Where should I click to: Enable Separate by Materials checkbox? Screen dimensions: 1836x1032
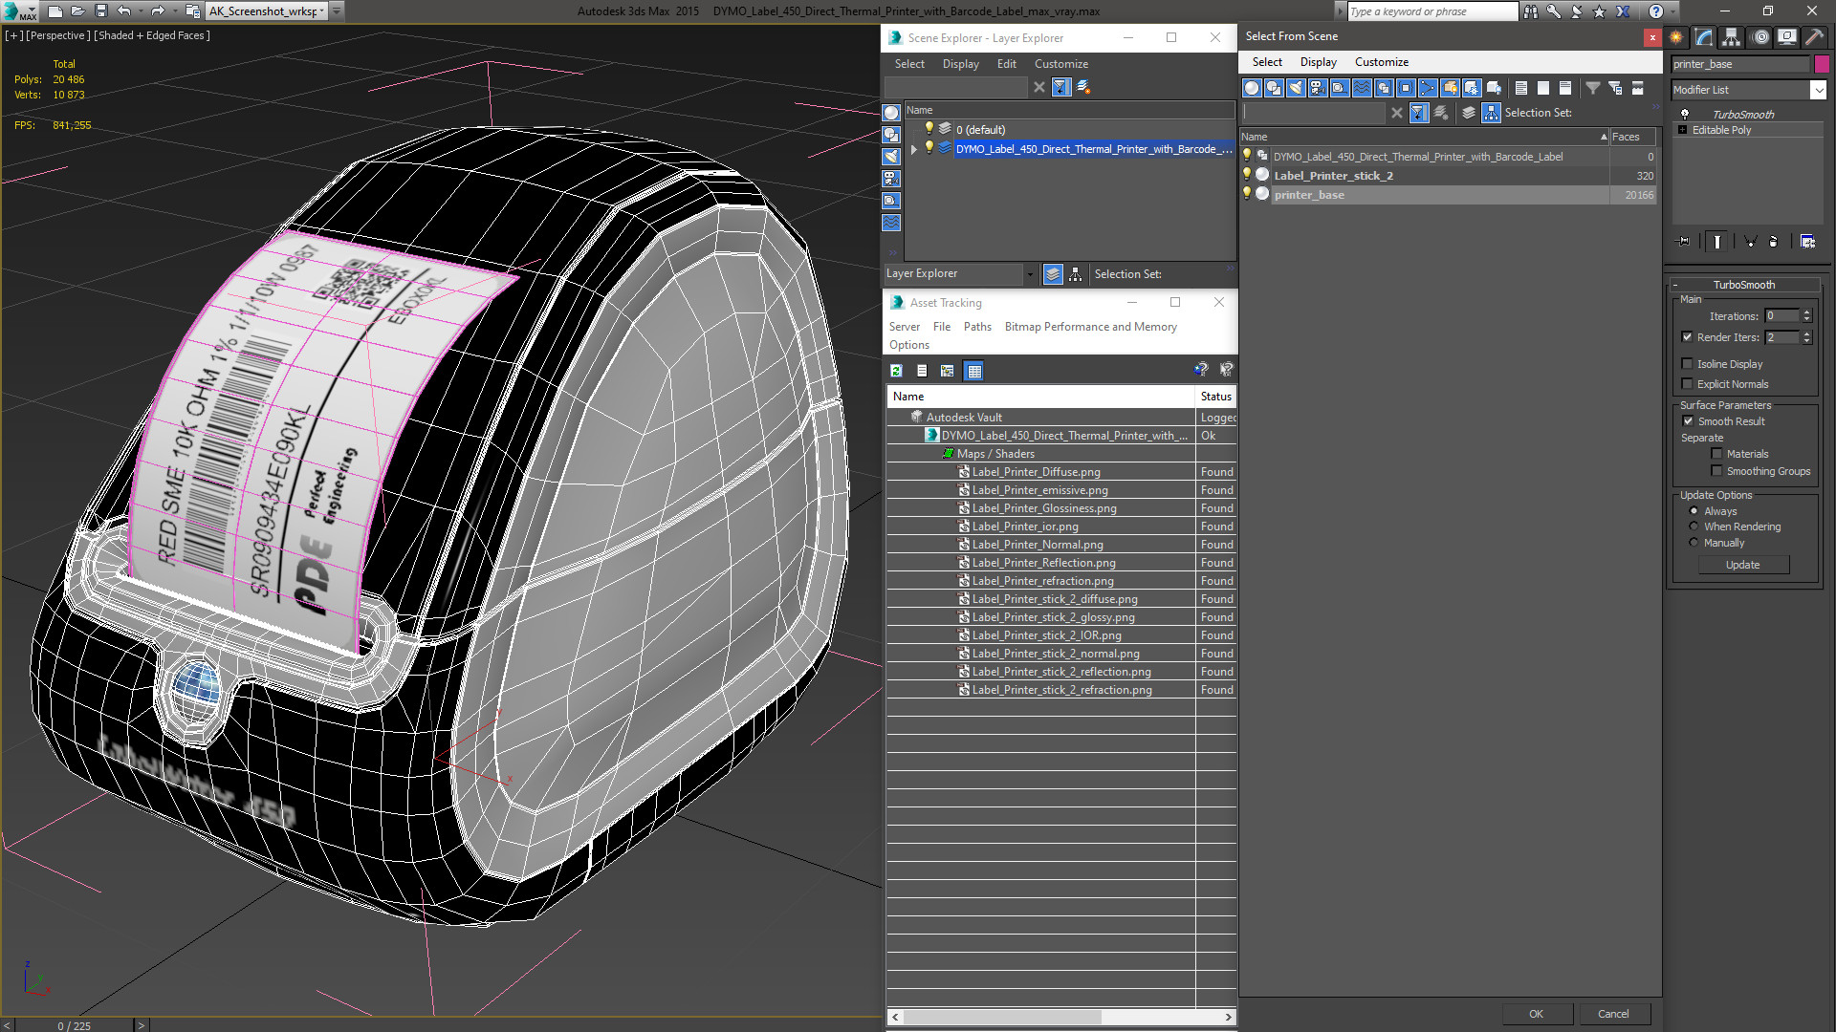click(1716, 454)
